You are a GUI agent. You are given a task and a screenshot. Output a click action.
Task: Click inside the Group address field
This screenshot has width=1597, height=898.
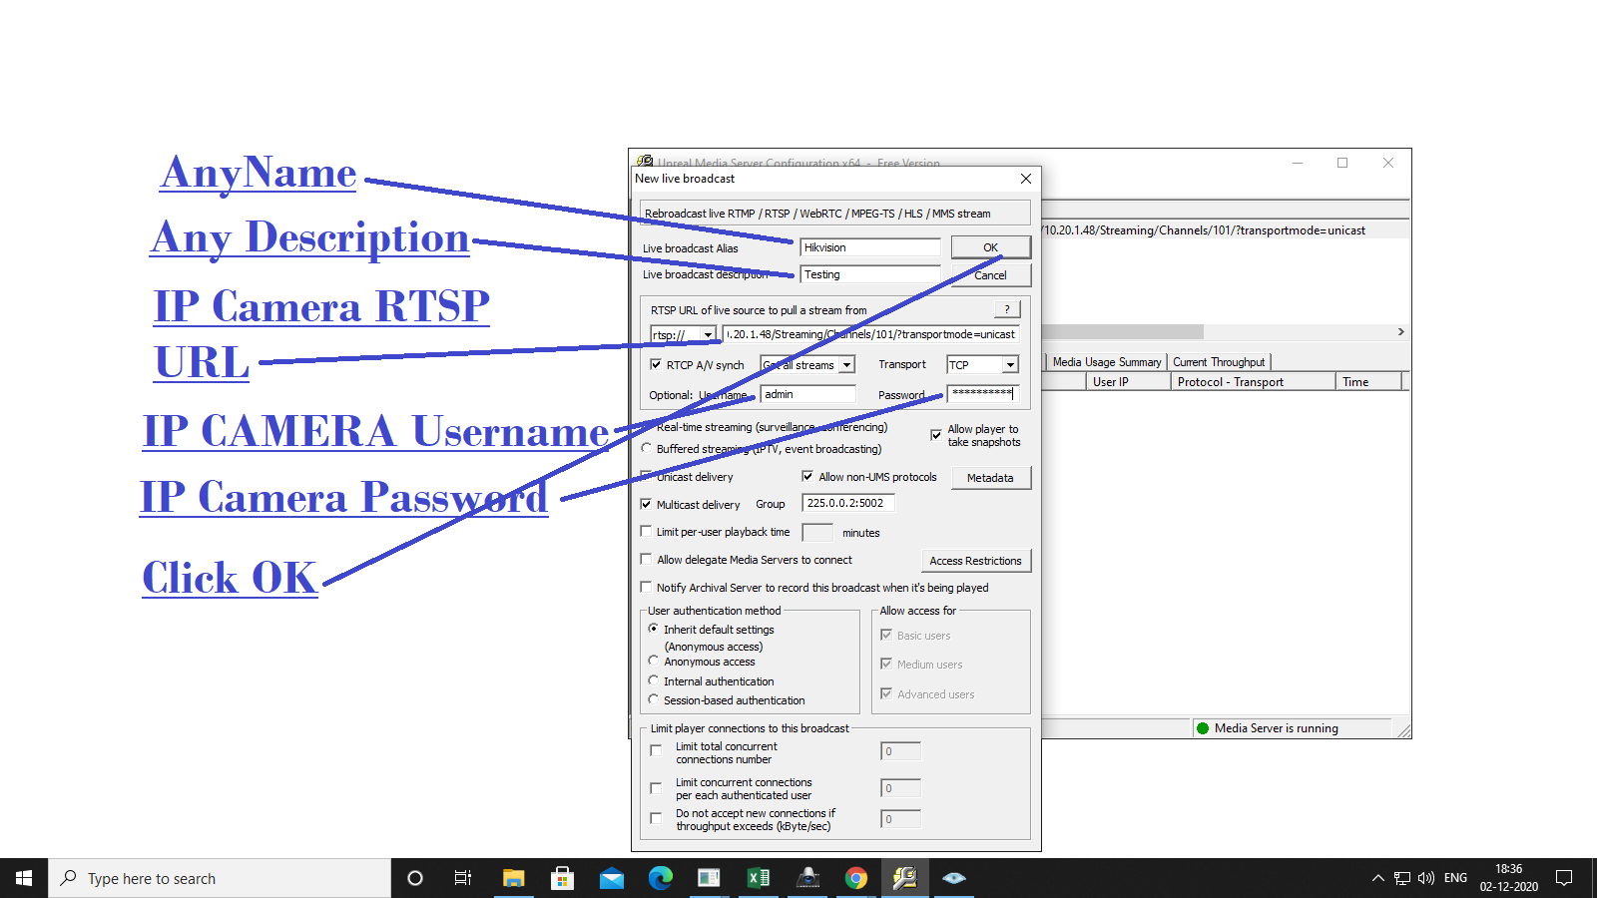846,503
